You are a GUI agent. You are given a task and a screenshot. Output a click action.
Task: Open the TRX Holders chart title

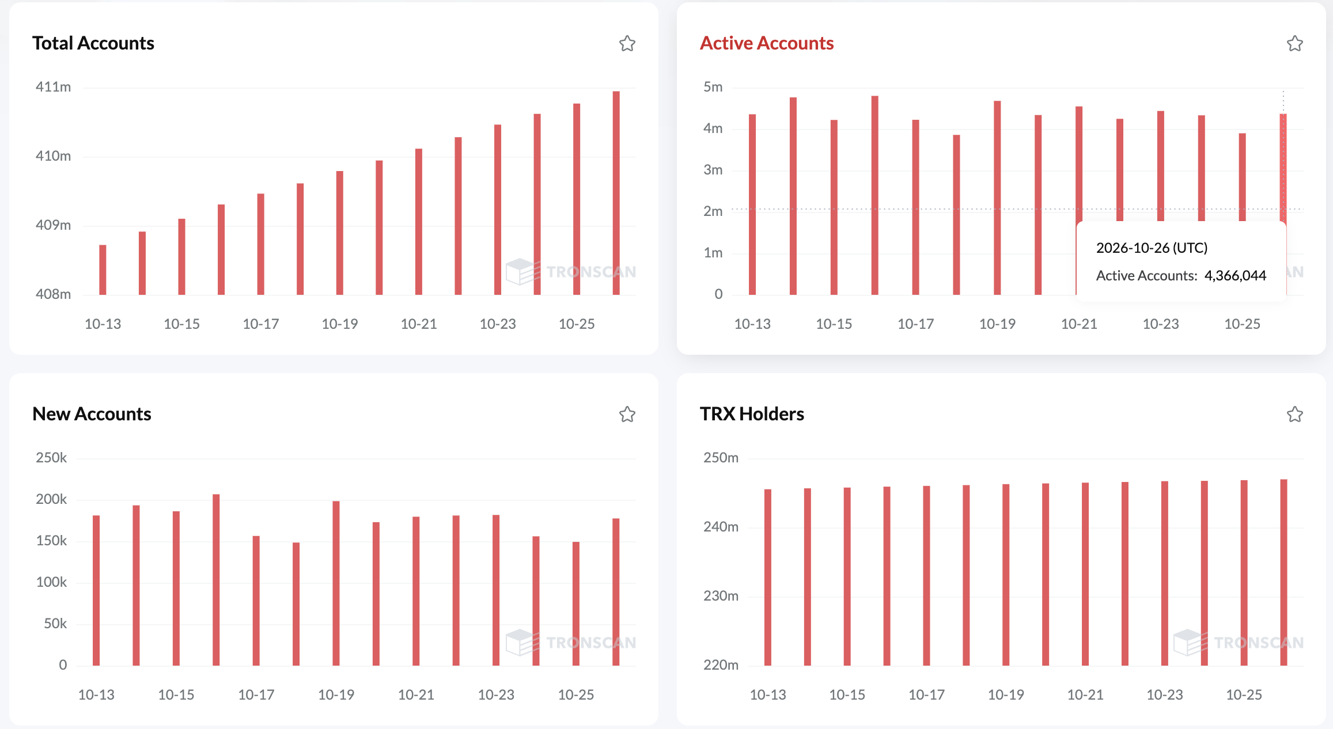point(752,414)
